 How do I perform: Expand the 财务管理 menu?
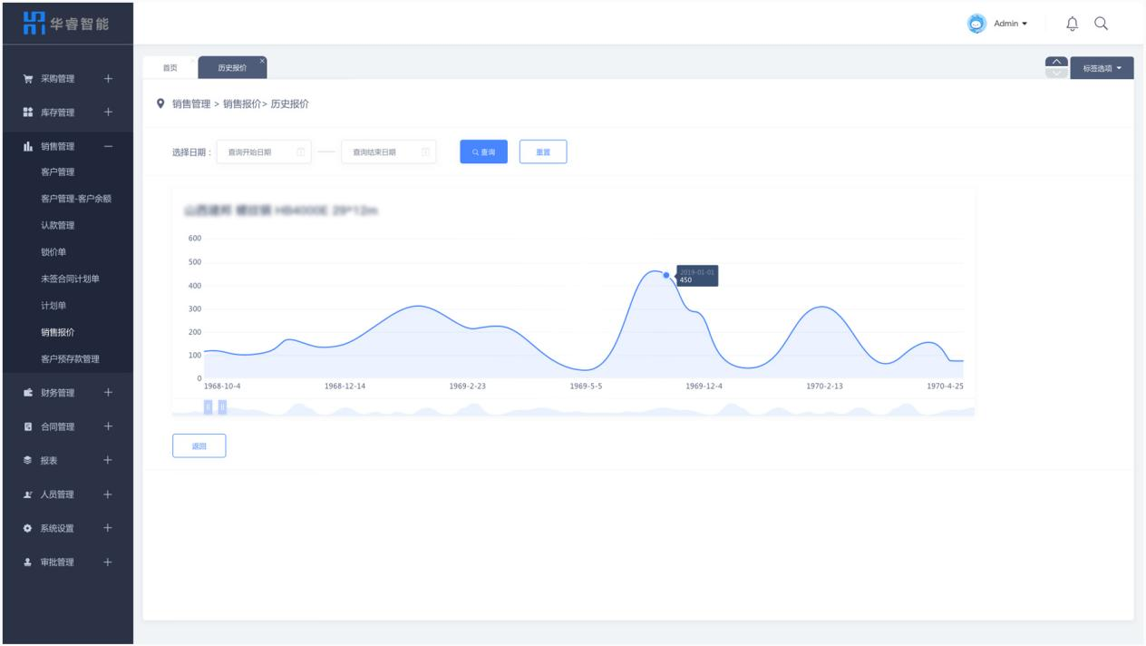tap(108, 393)
